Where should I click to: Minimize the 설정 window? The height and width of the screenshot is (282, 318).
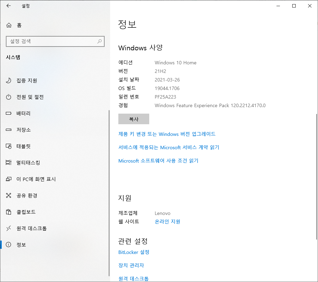click(x=278, y=6)
